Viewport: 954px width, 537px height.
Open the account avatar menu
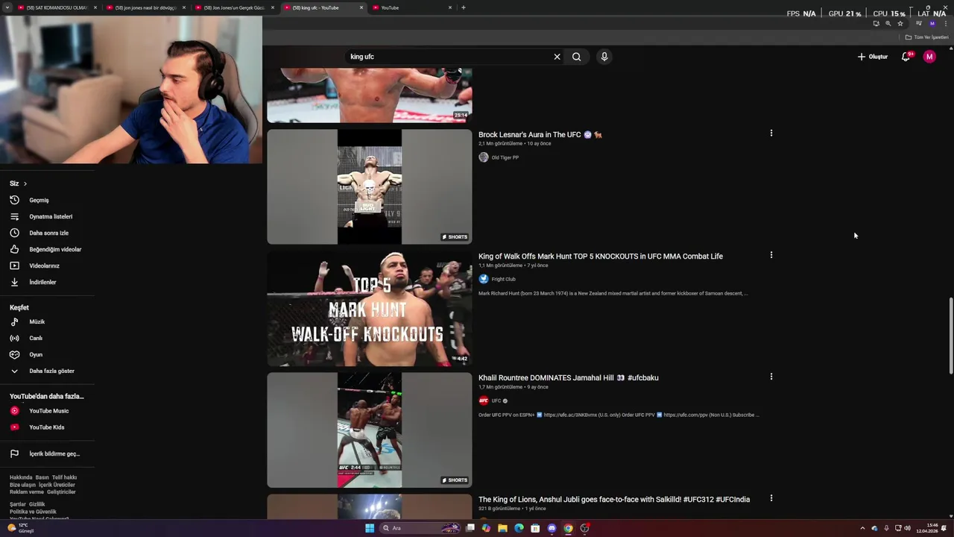click(929, 57)
